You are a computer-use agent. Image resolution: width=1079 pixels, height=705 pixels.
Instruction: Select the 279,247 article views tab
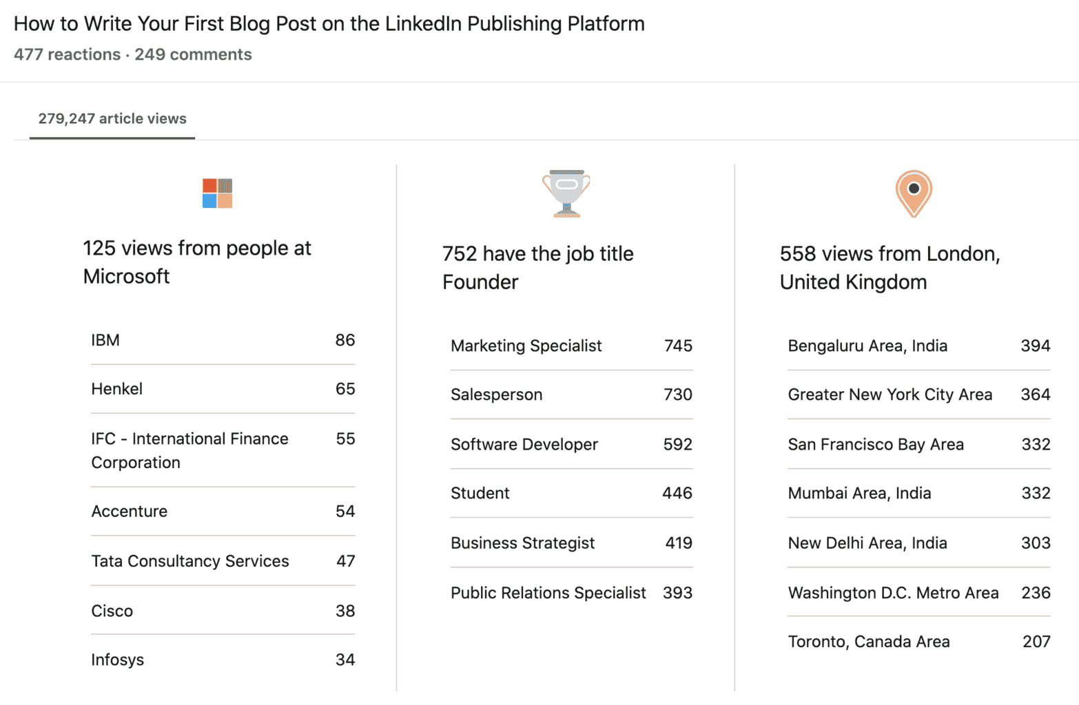(x=112, y=118)
